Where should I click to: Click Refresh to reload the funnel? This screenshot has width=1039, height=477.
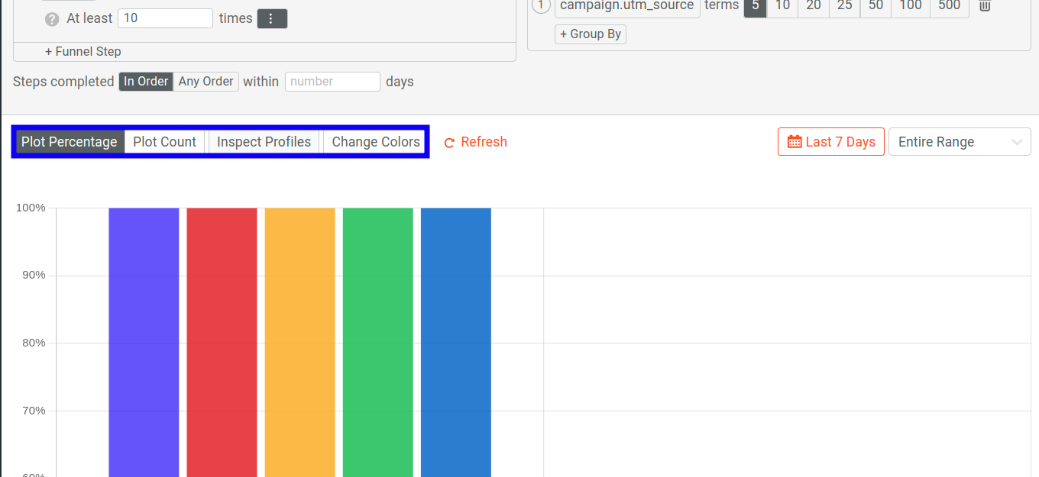point(484,141)
